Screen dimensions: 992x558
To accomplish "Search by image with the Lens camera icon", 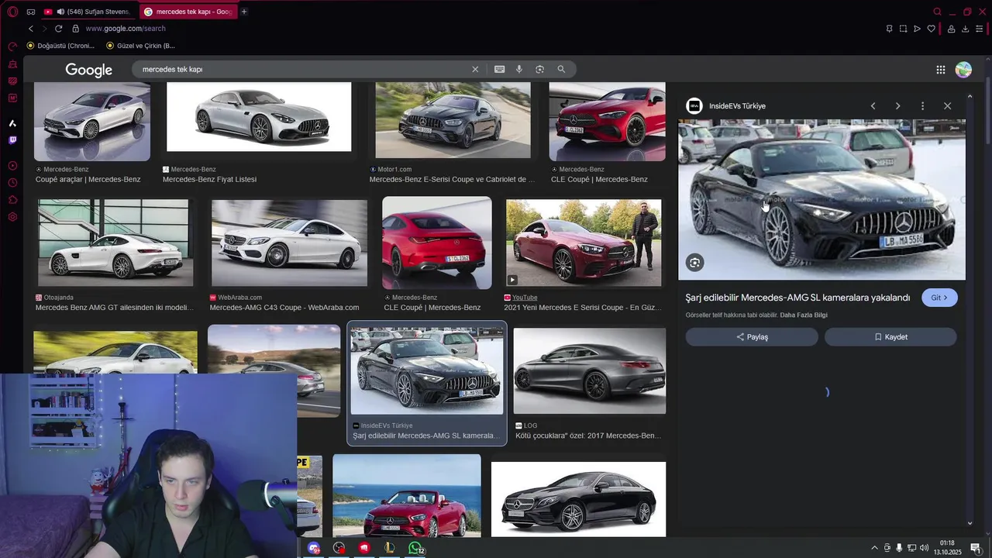I will coord(540,69).
